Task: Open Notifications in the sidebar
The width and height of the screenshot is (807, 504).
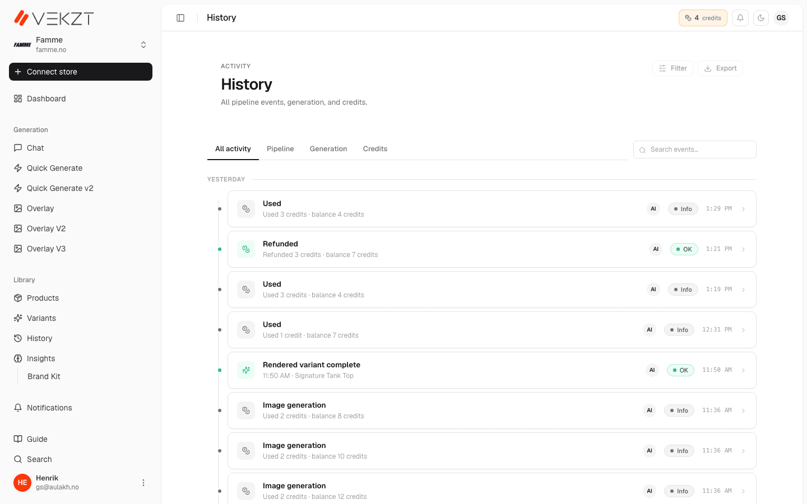Action: click(81, 408)
